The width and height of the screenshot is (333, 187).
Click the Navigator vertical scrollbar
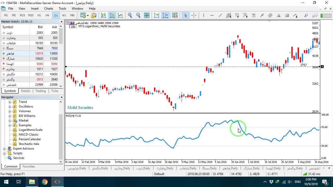tap(61, 131)
